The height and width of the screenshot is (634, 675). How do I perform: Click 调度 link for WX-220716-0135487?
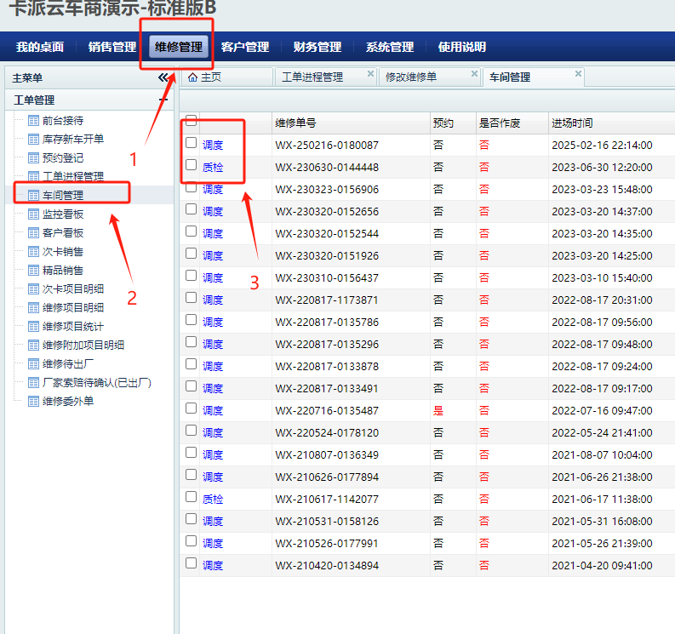click(x=213, y=411)
